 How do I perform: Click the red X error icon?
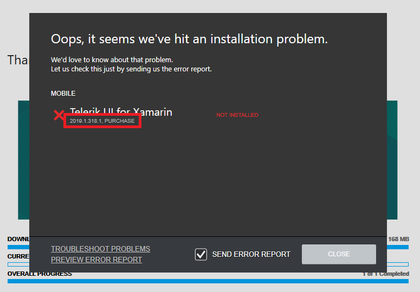[x=59, y=115]
